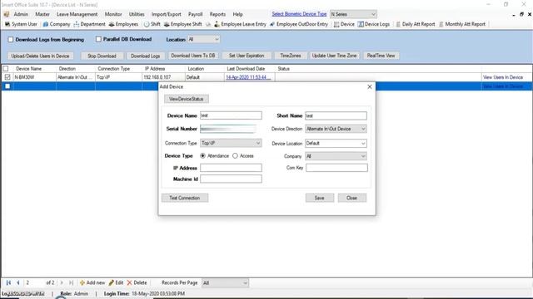Image resolution: width=533 pixels, height=299 pixels.
Task: Select Access device type radio
Action: [x=235, y=156]
